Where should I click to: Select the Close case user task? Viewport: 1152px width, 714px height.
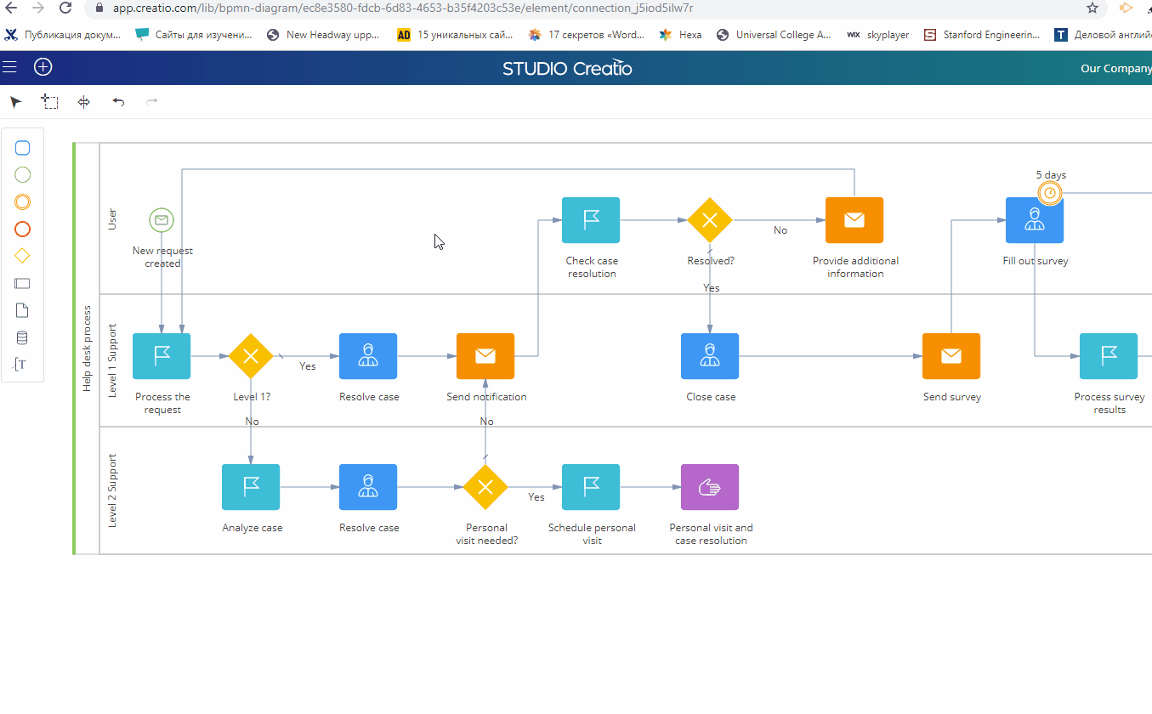[710, 356]
